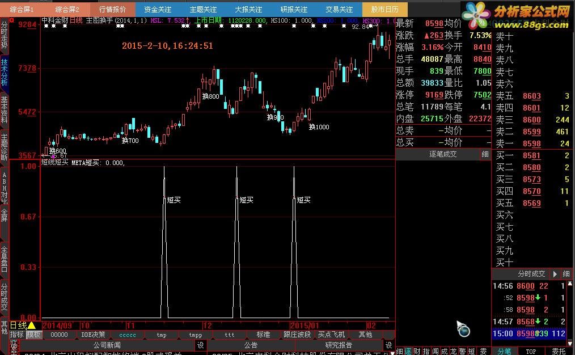Select ABH对比 in the left sidebar
The image size is (575, 355).
point(4,187)
